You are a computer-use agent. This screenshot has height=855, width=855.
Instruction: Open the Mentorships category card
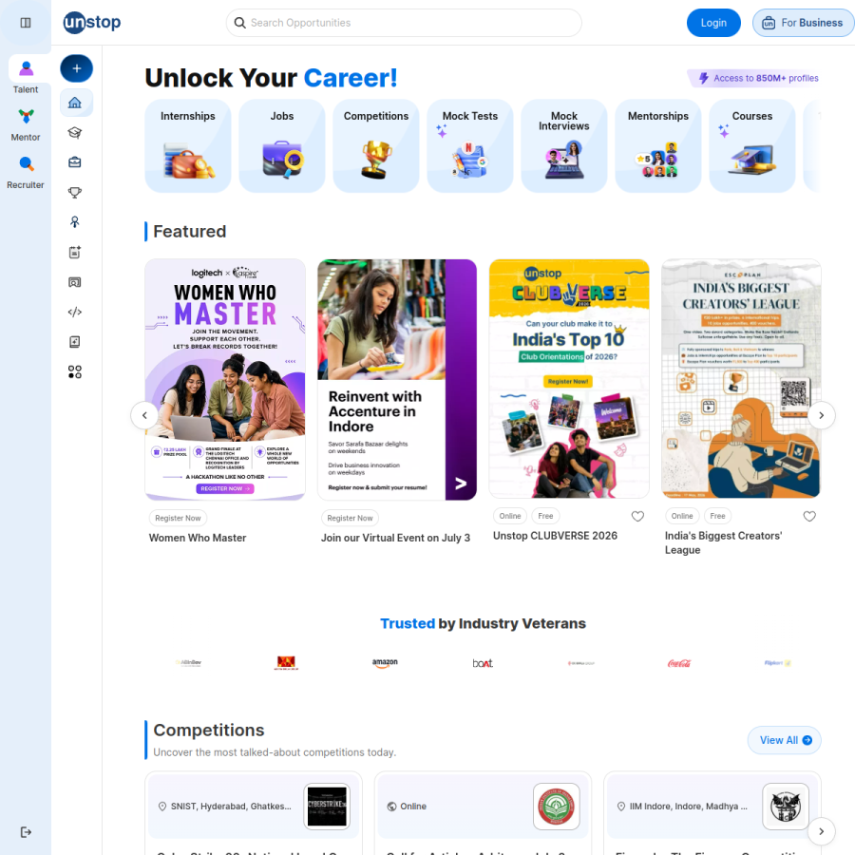(658, 145)
